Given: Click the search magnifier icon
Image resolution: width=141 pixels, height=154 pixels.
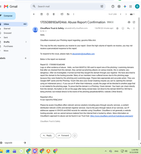Looking at the screenshot, I should (x=34, y=6).
